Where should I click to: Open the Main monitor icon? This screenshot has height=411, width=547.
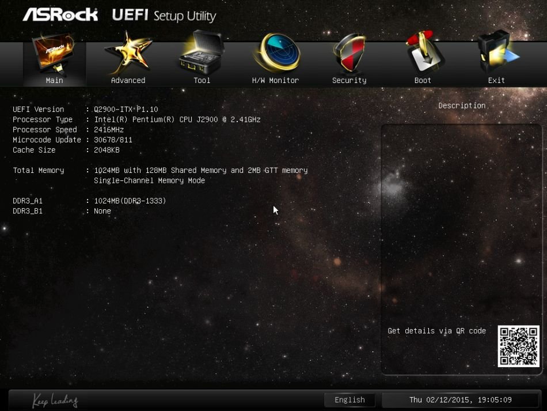click(x=54, y=54)
